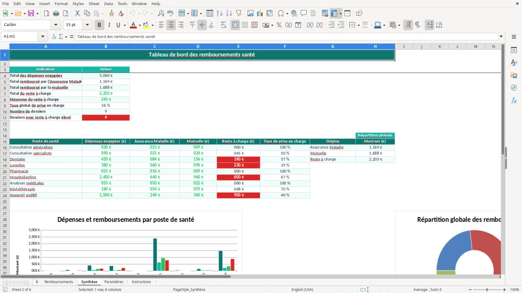The width and height of the screenshot is (522, 293).
Task: Toggle Bold formatting
Action: (x=99, y=25)
